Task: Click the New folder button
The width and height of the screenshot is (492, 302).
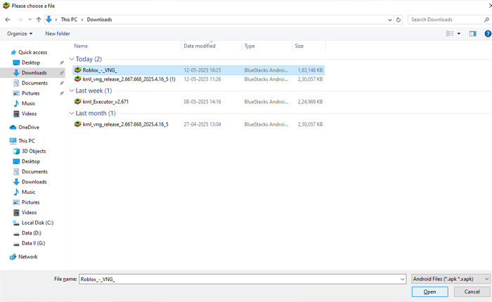Action: pos(58,34)
